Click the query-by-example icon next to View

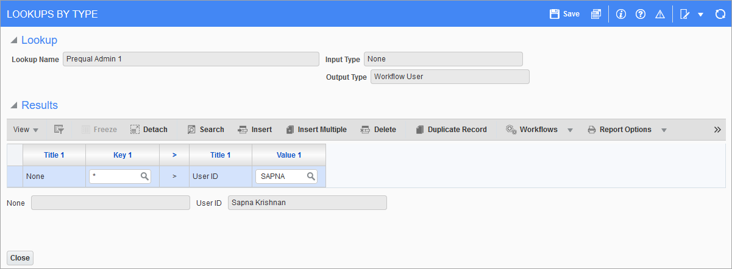coord(59,130)
